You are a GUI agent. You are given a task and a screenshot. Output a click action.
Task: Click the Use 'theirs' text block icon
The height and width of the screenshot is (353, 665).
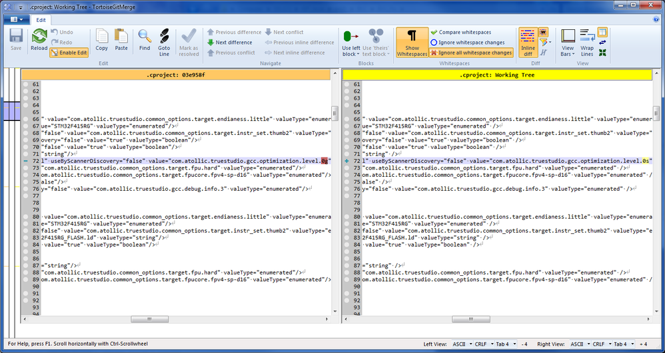coord(376,37)
